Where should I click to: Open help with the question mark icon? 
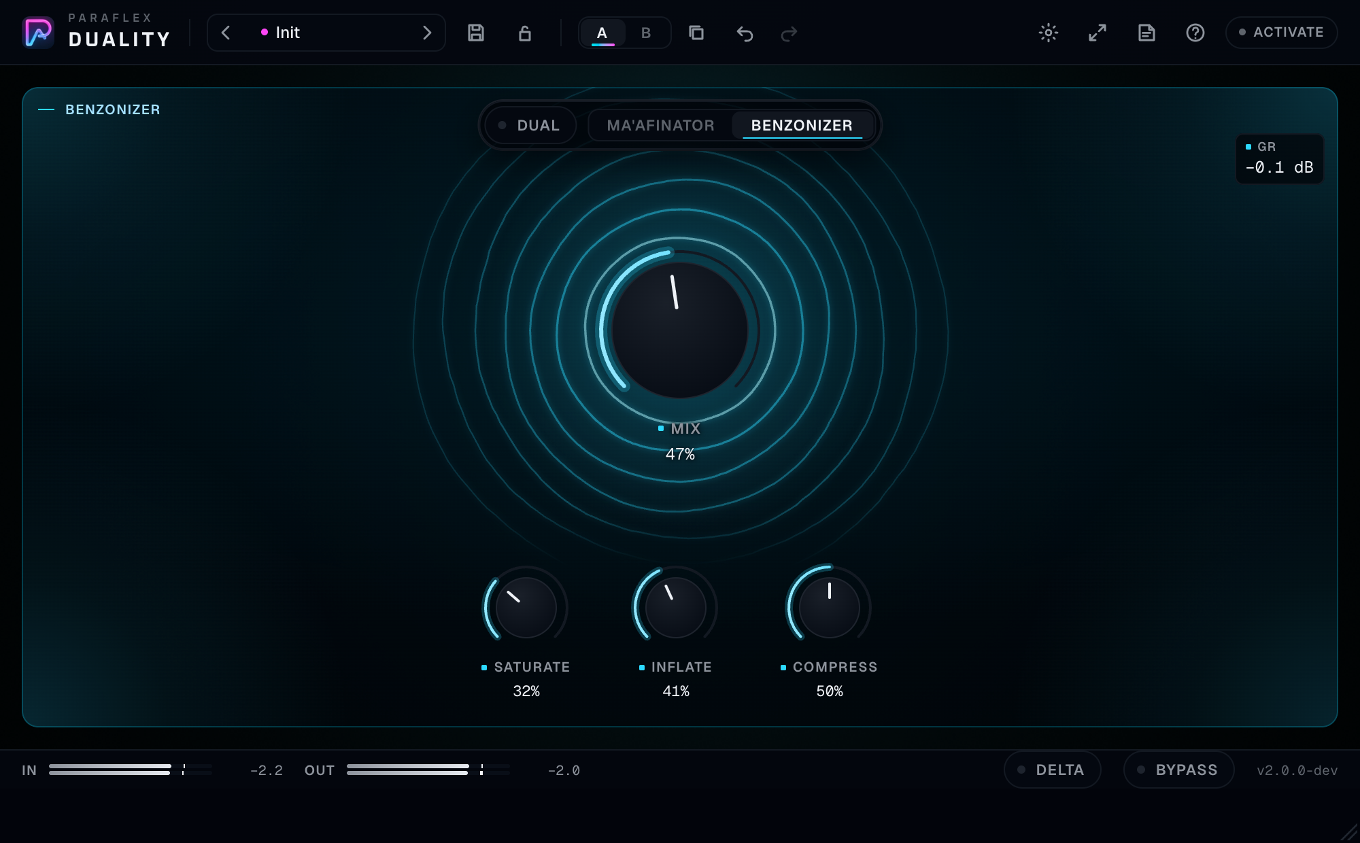point(1195,33)
